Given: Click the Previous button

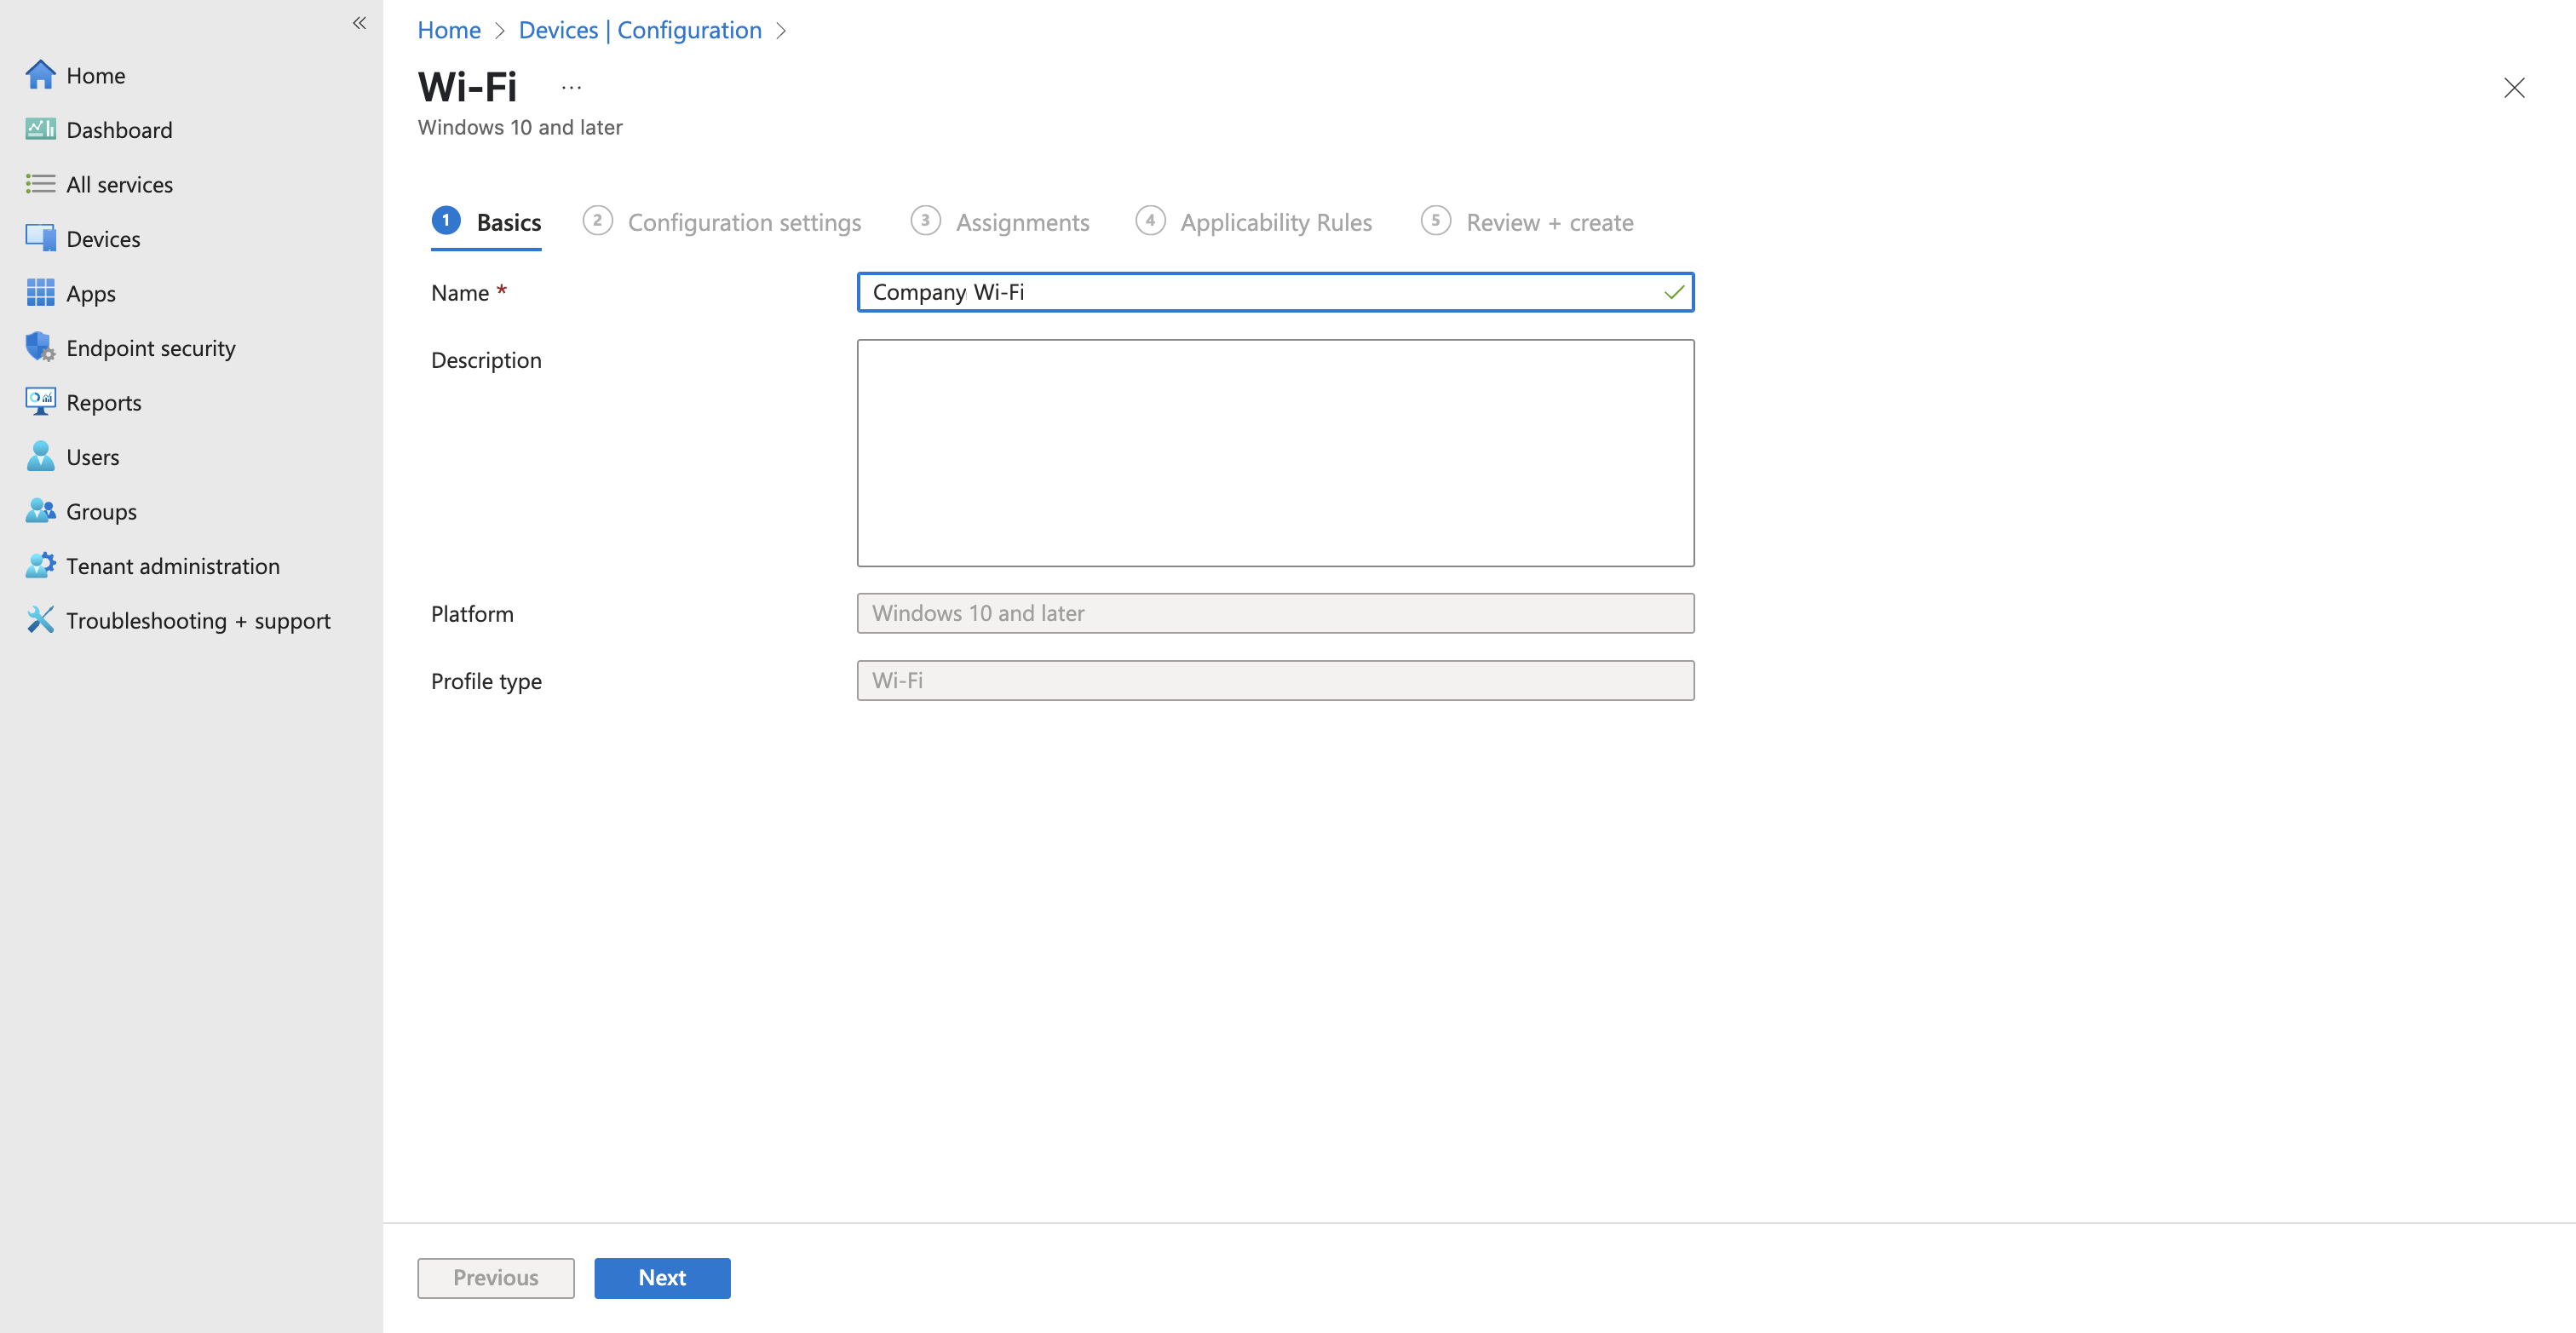Looking at the screenshot, I should pyautogui.click(x=496, y=1277).
